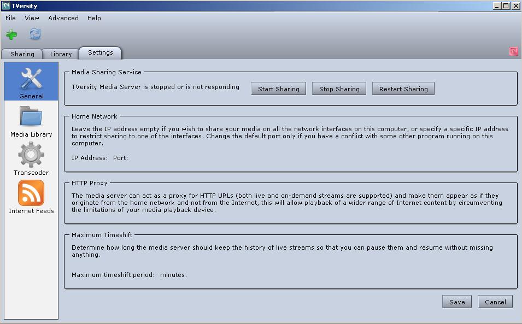
Task: Switch to the Library tab
Action: (61, 54)
